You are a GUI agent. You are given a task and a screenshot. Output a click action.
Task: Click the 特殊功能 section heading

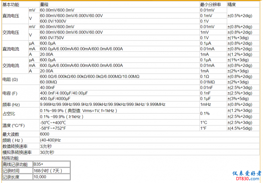[11, 158]
